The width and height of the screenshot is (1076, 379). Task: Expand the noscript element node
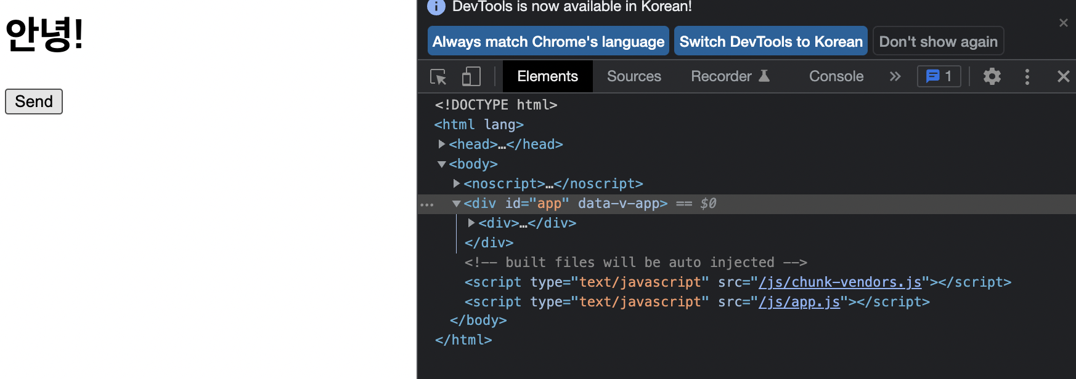tap(456, 183)
